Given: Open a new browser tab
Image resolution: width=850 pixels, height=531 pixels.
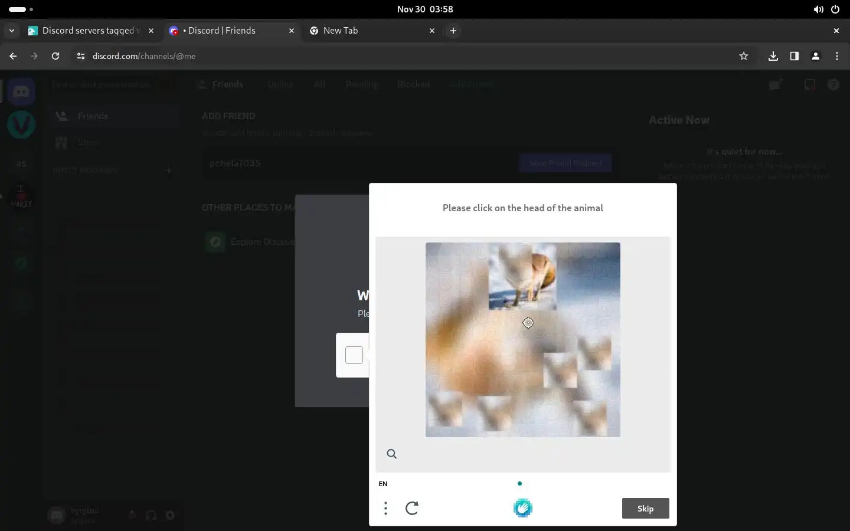Looking at the screenshot, I should pos(453,31).
